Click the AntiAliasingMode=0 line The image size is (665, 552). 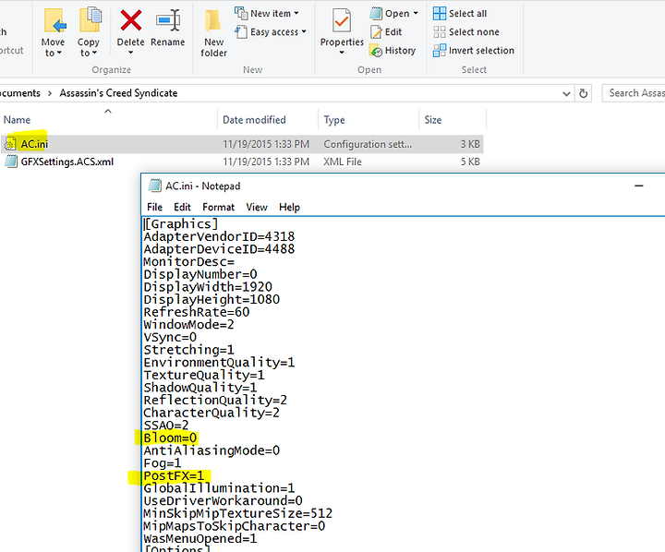coord(212,450)
